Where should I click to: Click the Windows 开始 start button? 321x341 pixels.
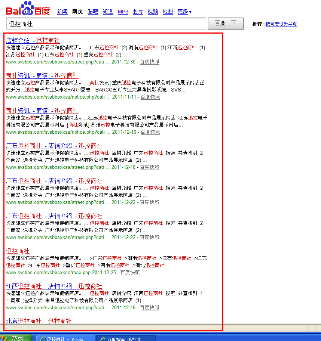click(16, 338)
